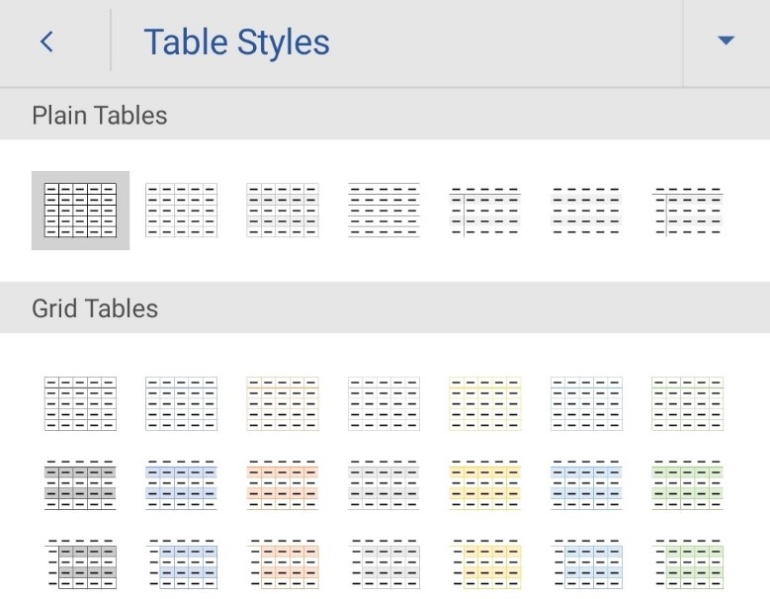Choose the fifth Plain Table style thumbnail

pos(484,210)
